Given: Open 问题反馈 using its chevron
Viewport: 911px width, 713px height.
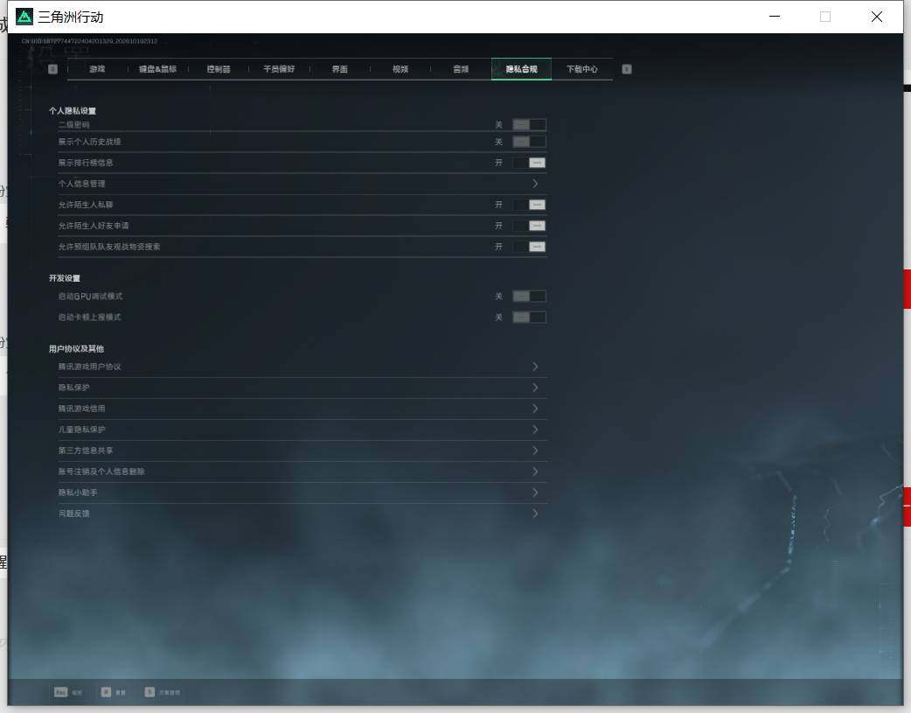Looking at the screenshot, I should [535, 513].
